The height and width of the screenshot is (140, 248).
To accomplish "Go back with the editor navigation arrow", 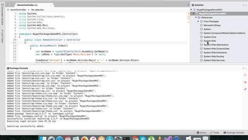I will (x=8, y=5).
